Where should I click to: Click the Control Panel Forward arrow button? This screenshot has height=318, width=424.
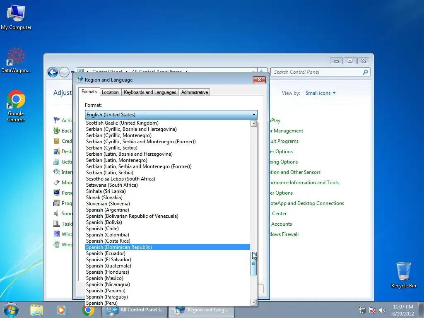click(64, 72)
